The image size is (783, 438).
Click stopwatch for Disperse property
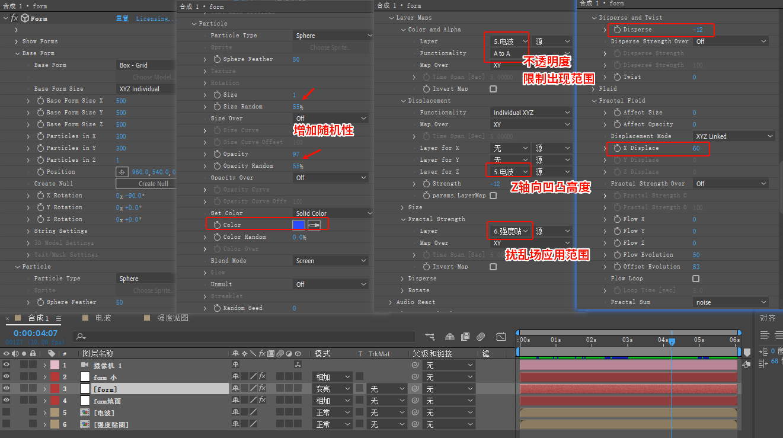(617, 30)
